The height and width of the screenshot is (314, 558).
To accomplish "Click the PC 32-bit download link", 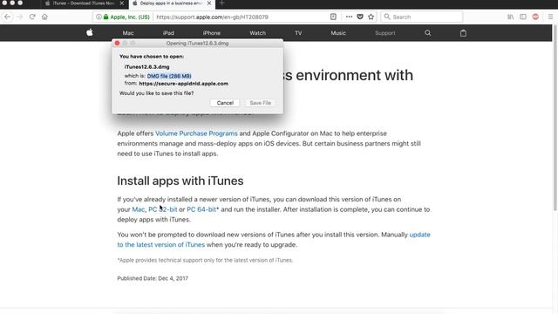I will point(163,209).
